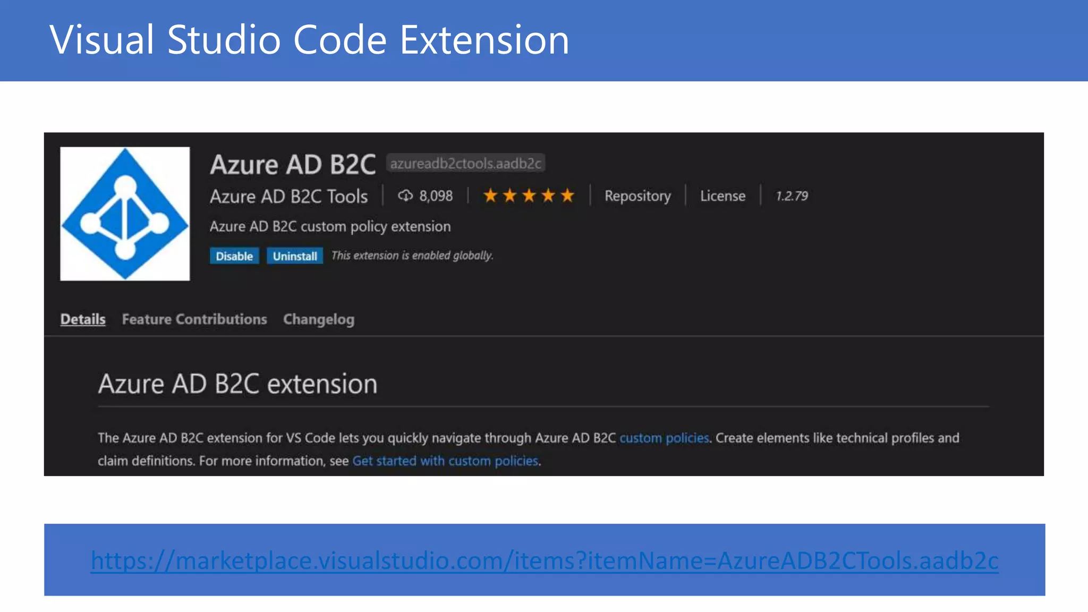Click 'This extension is enabled globally' text
The image size is (1088, 612).
[x=412, y=256]
